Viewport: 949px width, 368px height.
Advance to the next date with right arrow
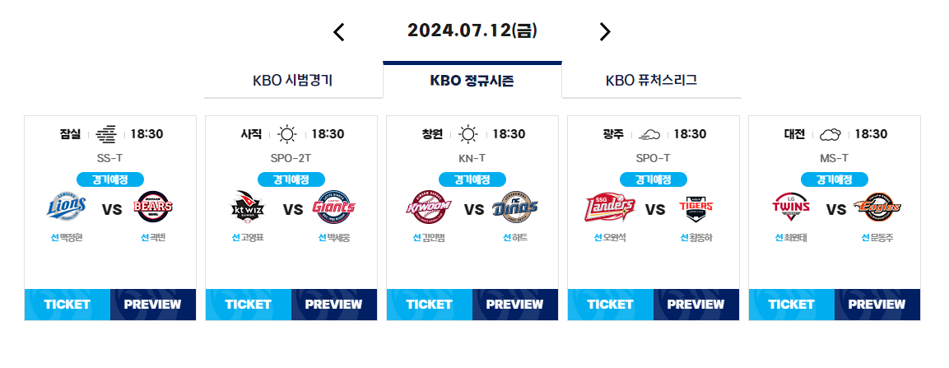point(605,31)
